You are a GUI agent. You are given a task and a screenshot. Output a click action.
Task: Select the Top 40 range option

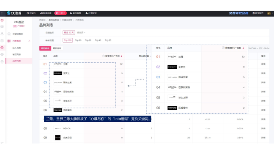98,40
